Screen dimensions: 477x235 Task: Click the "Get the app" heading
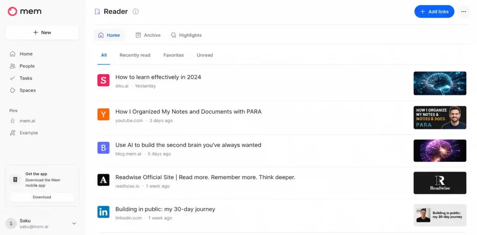pyautogui.click(x=36, y=174)
